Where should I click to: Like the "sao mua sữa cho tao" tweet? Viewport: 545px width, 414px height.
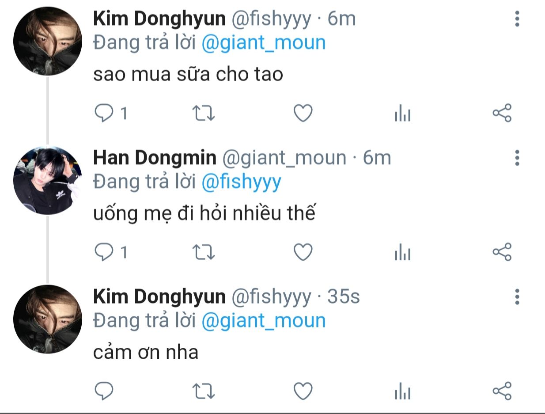pyautogui.click(x=303, y=114)
